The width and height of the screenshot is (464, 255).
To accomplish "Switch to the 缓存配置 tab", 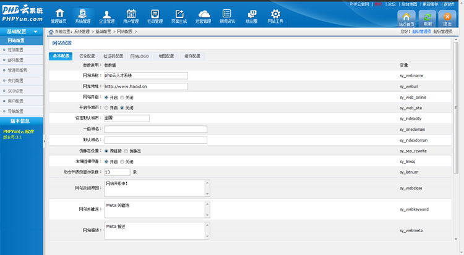I will 192,56.
